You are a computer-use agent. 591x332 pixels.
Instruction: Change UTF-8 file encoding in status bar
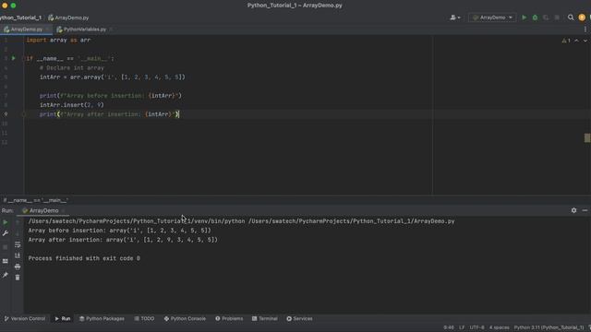[477, 327]
